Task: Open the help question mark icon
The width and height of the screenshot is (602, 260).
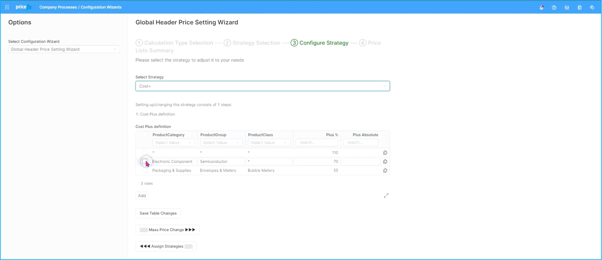Action: pos(554,7)
